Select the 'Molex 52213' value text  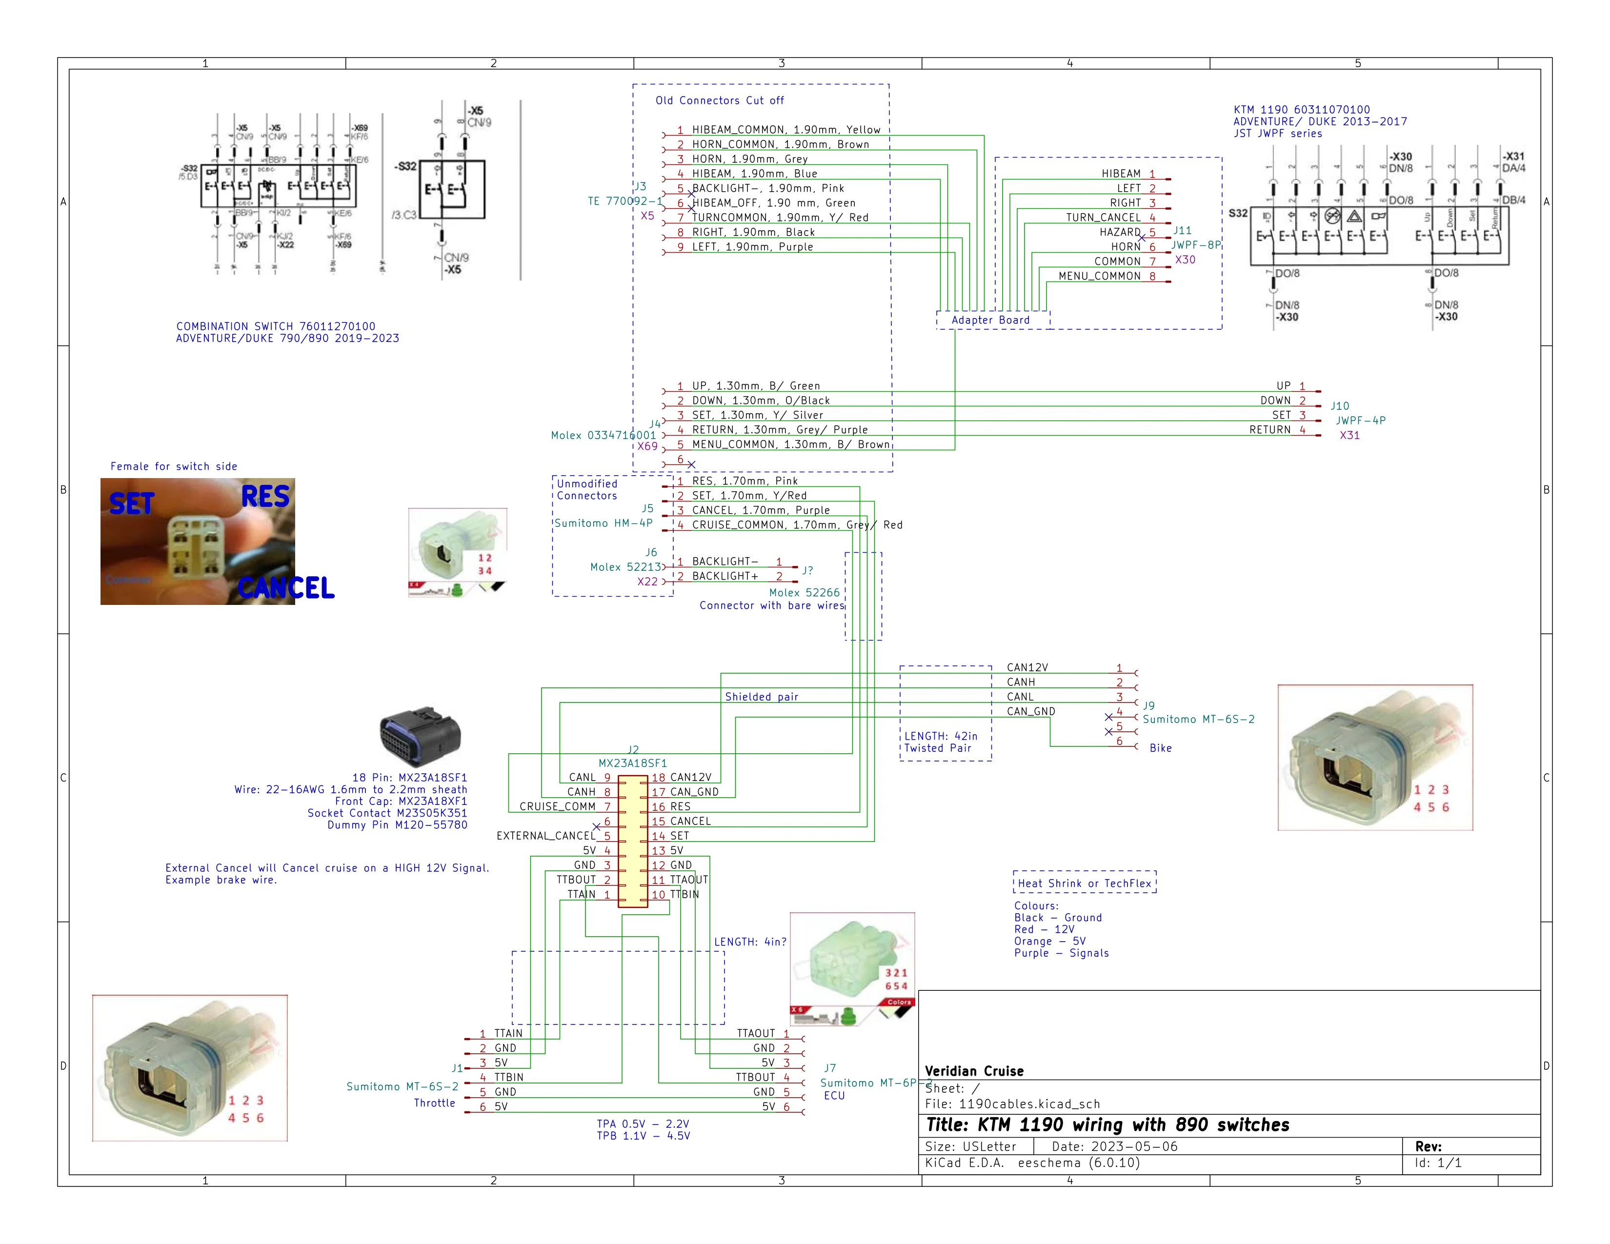(625, 567)
